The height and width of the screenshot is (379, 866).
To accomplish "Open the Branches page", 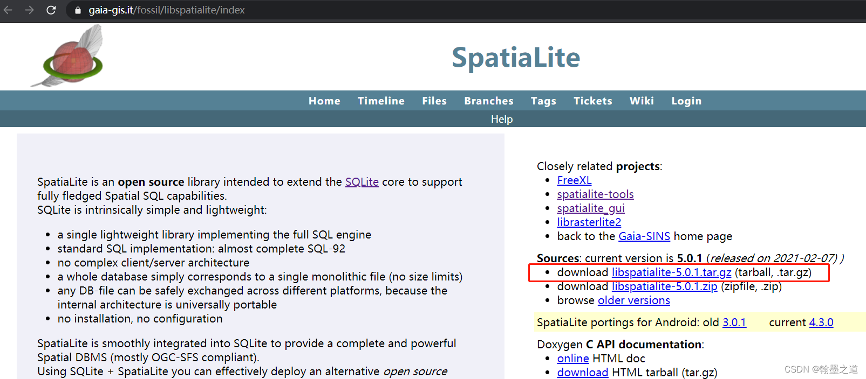I will tap(489, 101).
